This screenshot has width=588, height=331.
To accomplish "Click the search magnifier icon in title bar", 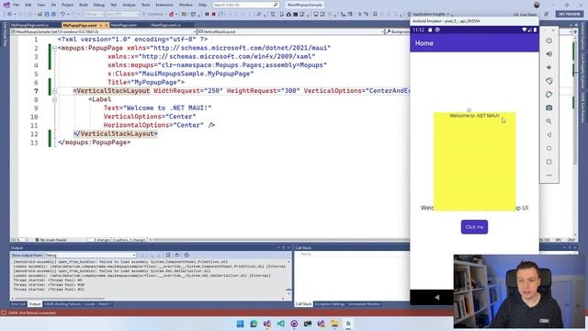I will click(276, 5).
